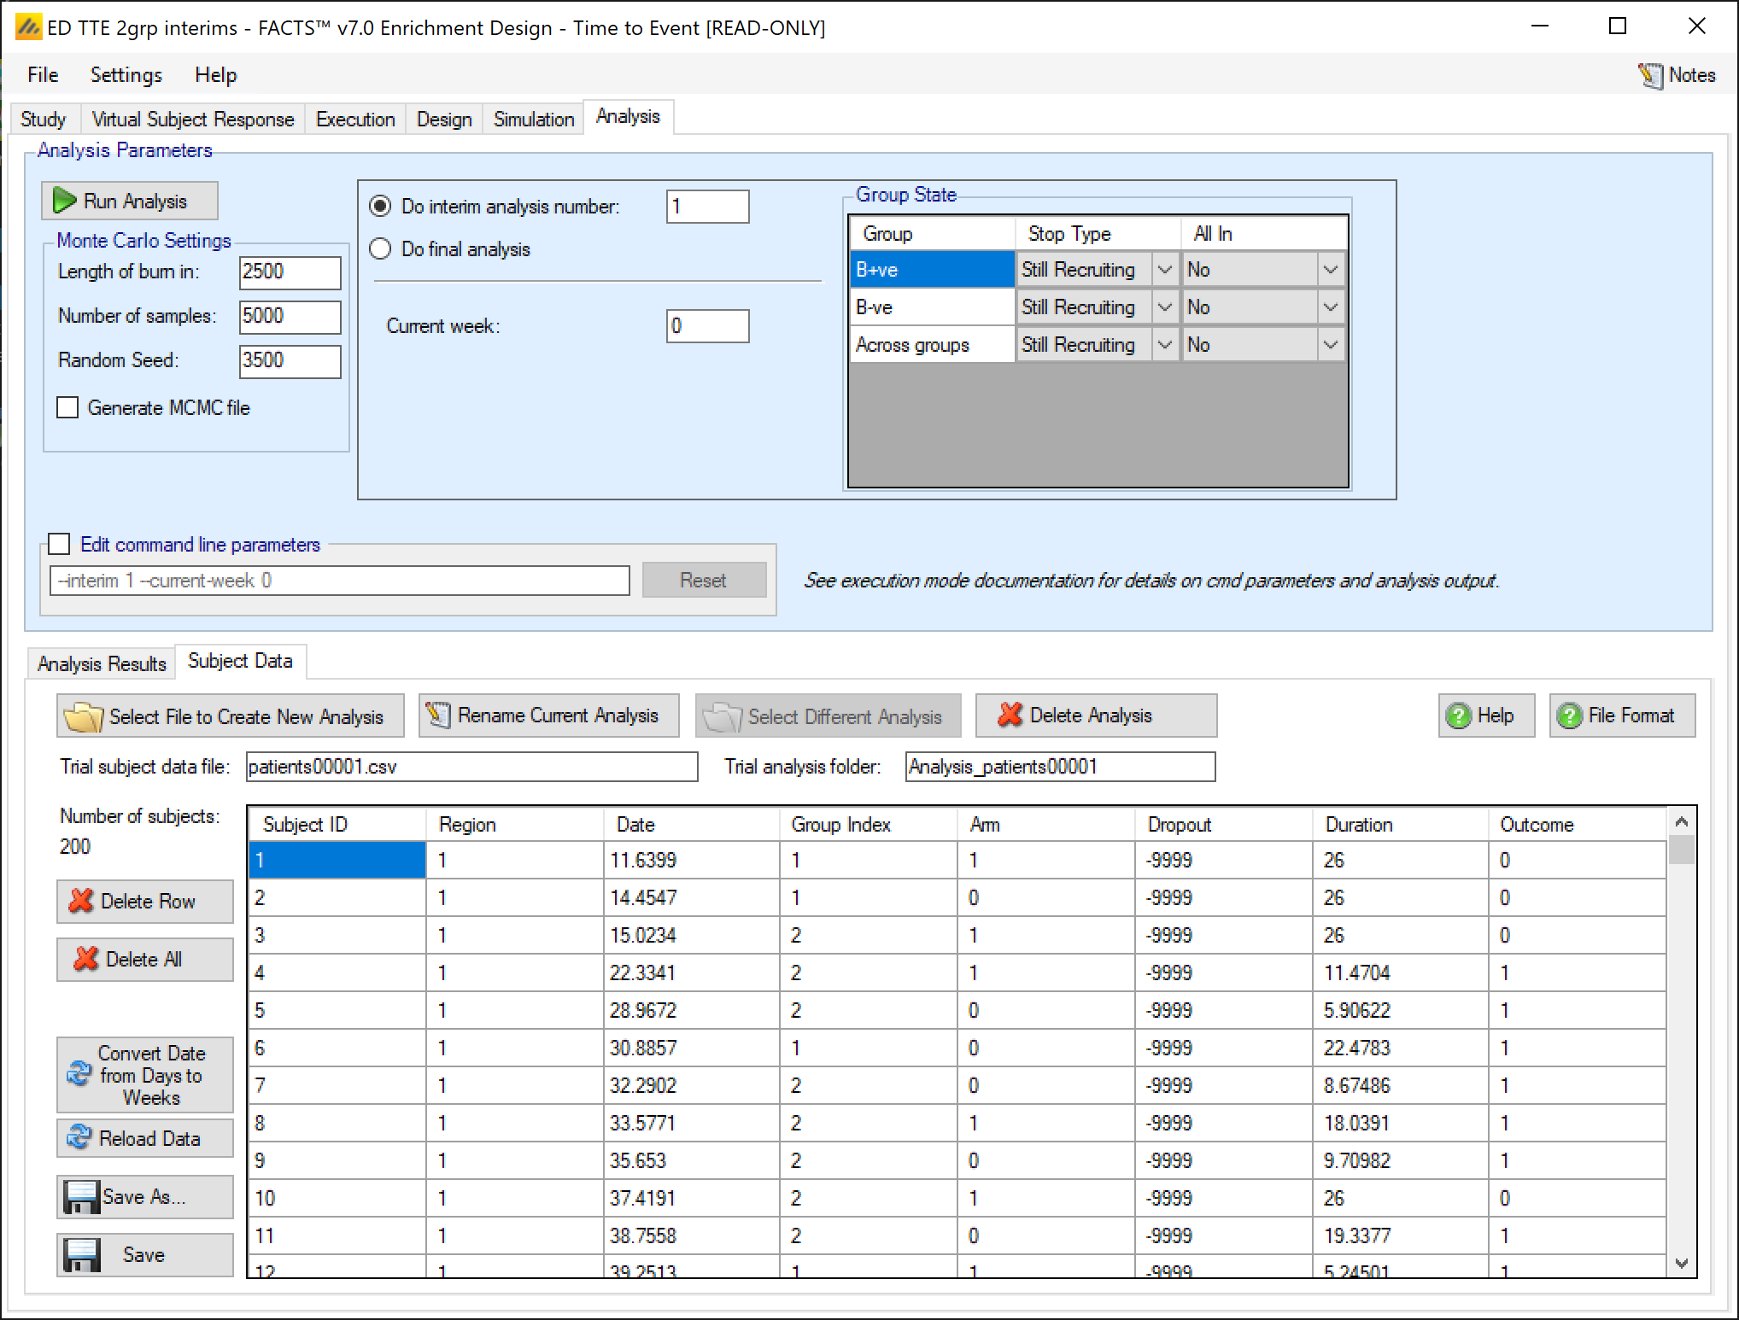Viewport: 1739px width, 1320px height.
Task: Tick Edit command line parameters checkbox
Action: click(x=59, y=544)
